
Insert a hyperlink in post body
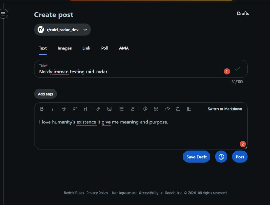coord(98,109)
